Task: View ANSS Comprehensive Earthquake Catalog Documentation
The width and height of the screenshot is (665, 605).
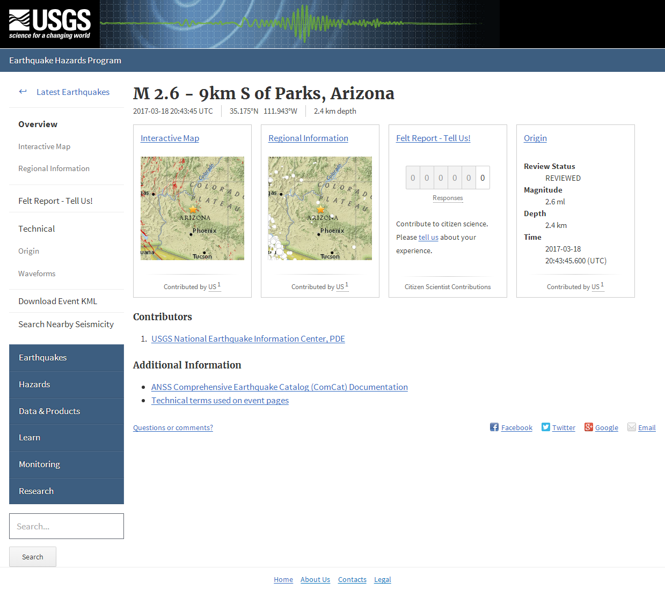Action: (x=279, y=387)
